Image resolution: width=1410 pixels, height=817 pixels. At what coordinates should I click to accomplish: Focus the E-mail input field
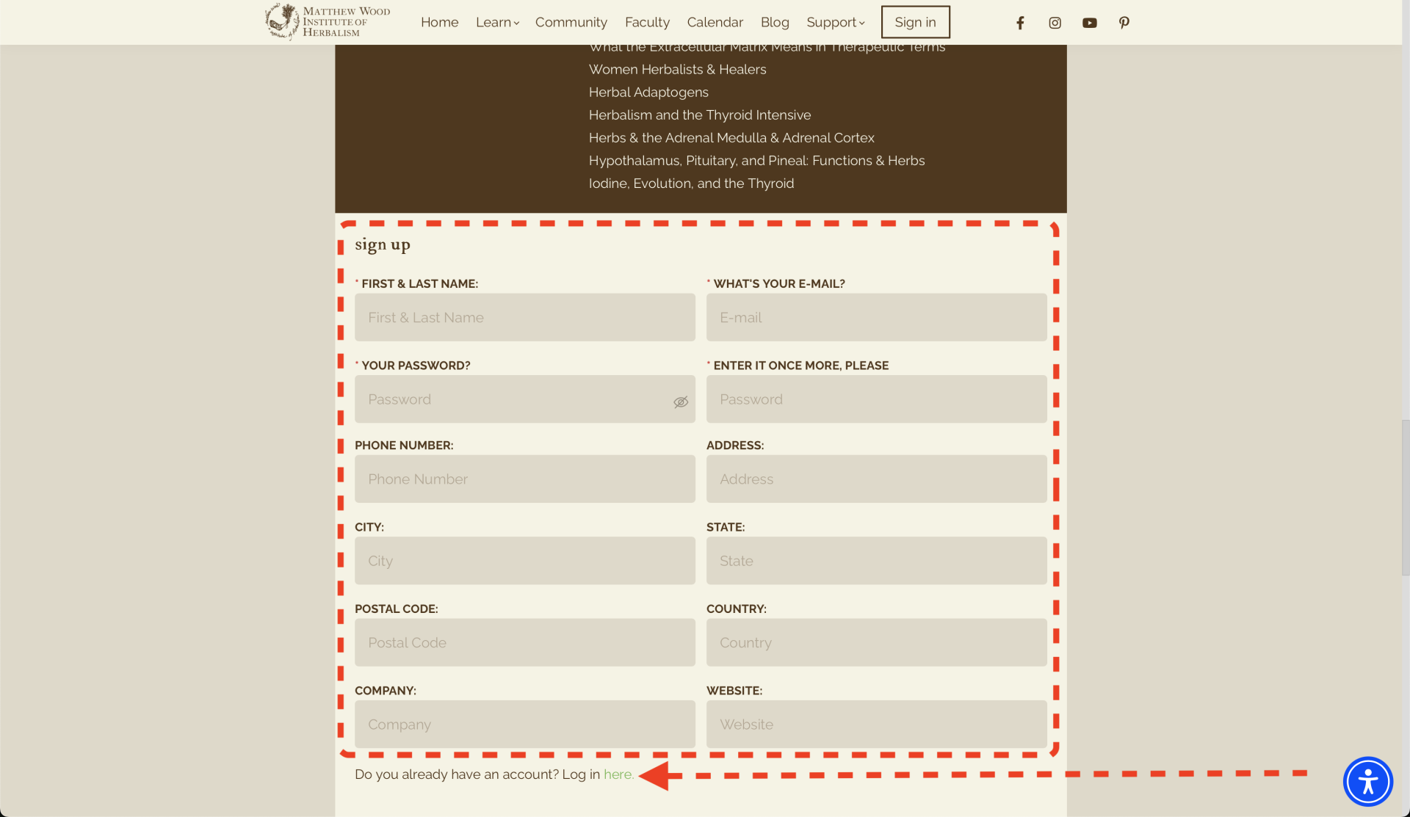pyautogui.click(x=876, y=317)
